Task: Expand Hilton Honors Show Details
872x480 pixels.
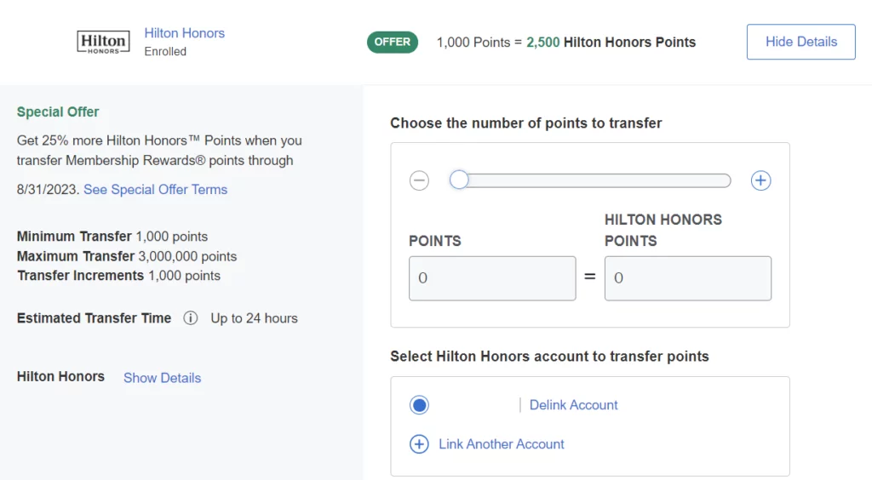Action: (162, 378)
